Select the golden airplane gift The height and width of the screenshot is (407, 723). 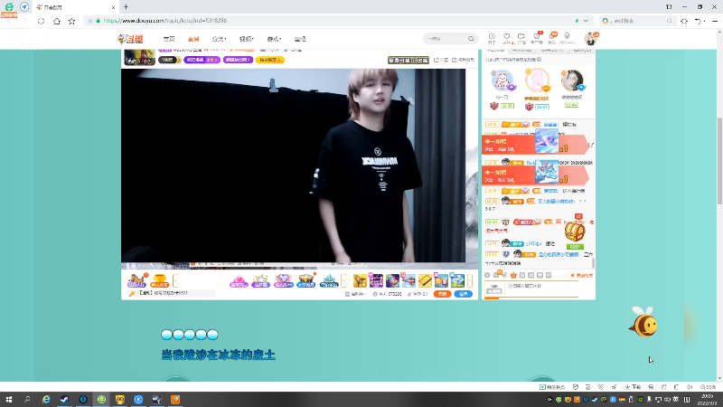click(360, 280)
